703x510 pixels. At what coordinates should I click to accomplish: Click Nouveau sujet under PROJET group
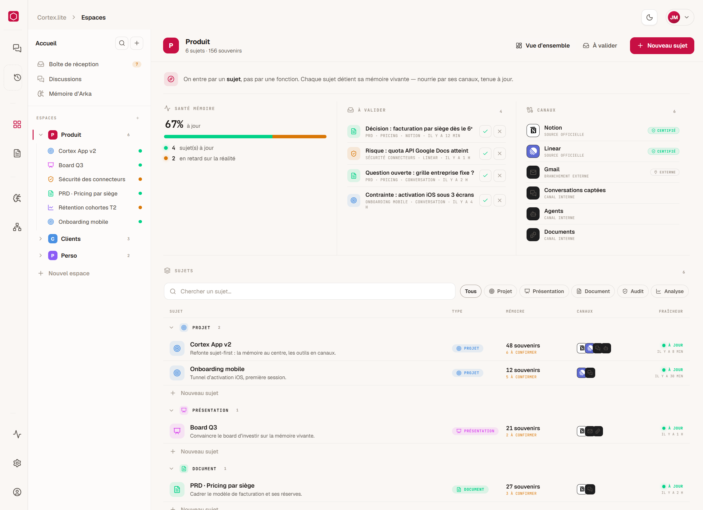(194, 393)
